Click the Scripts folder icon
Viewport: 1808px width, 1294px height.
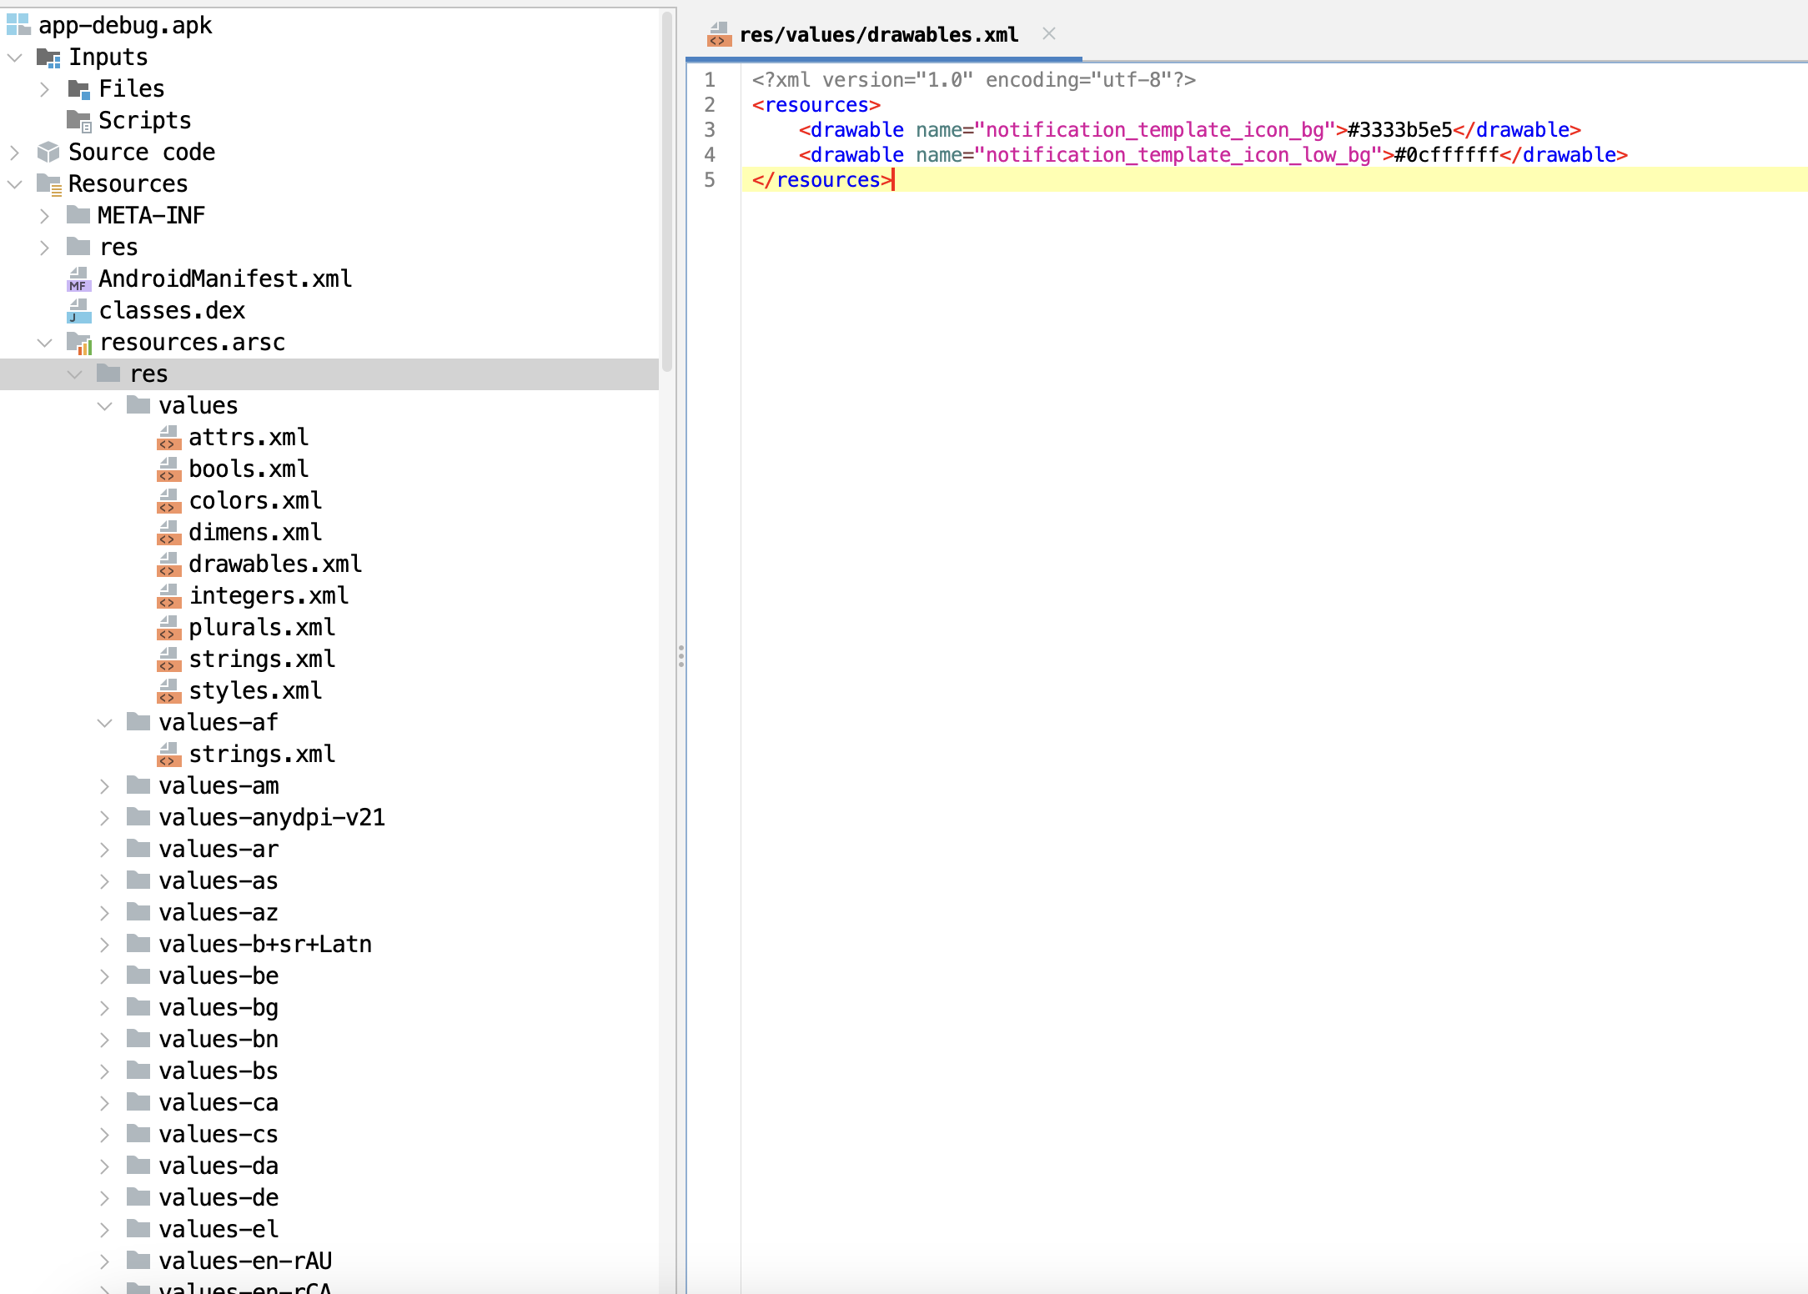click(79, 121)
